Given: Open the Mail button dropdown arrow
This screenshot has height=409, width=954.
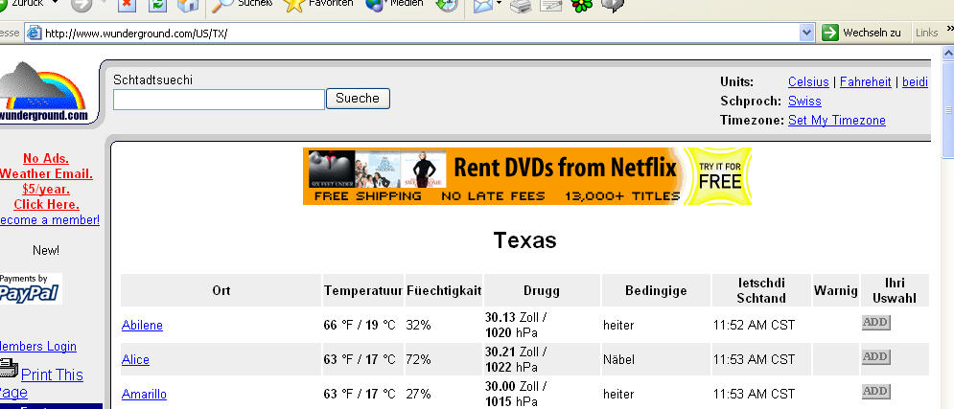Looking at the screenshot, I should pos(500,4).
